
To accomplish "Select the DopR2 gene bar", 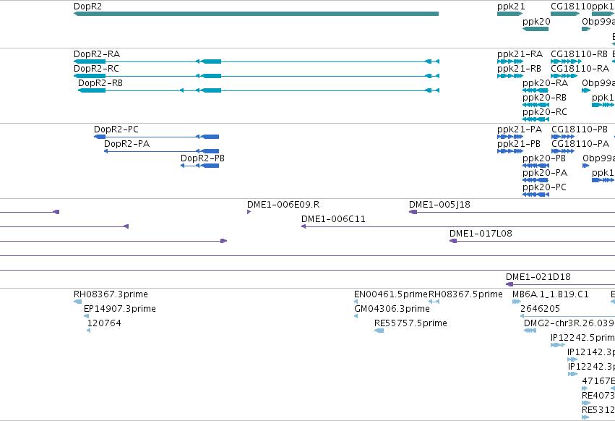I will (x=256, y=14).
